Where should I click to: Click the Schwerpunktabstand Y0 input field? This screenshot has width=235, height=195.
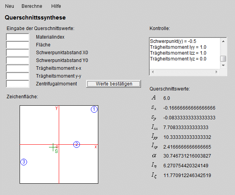coord(18,60)
